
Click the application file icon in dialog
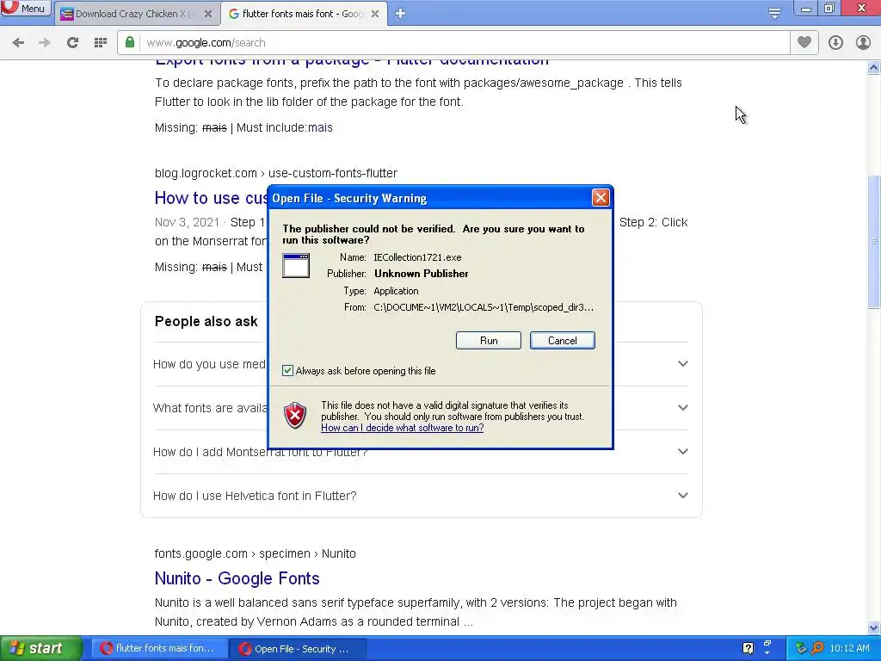click(x=296, y=265)
